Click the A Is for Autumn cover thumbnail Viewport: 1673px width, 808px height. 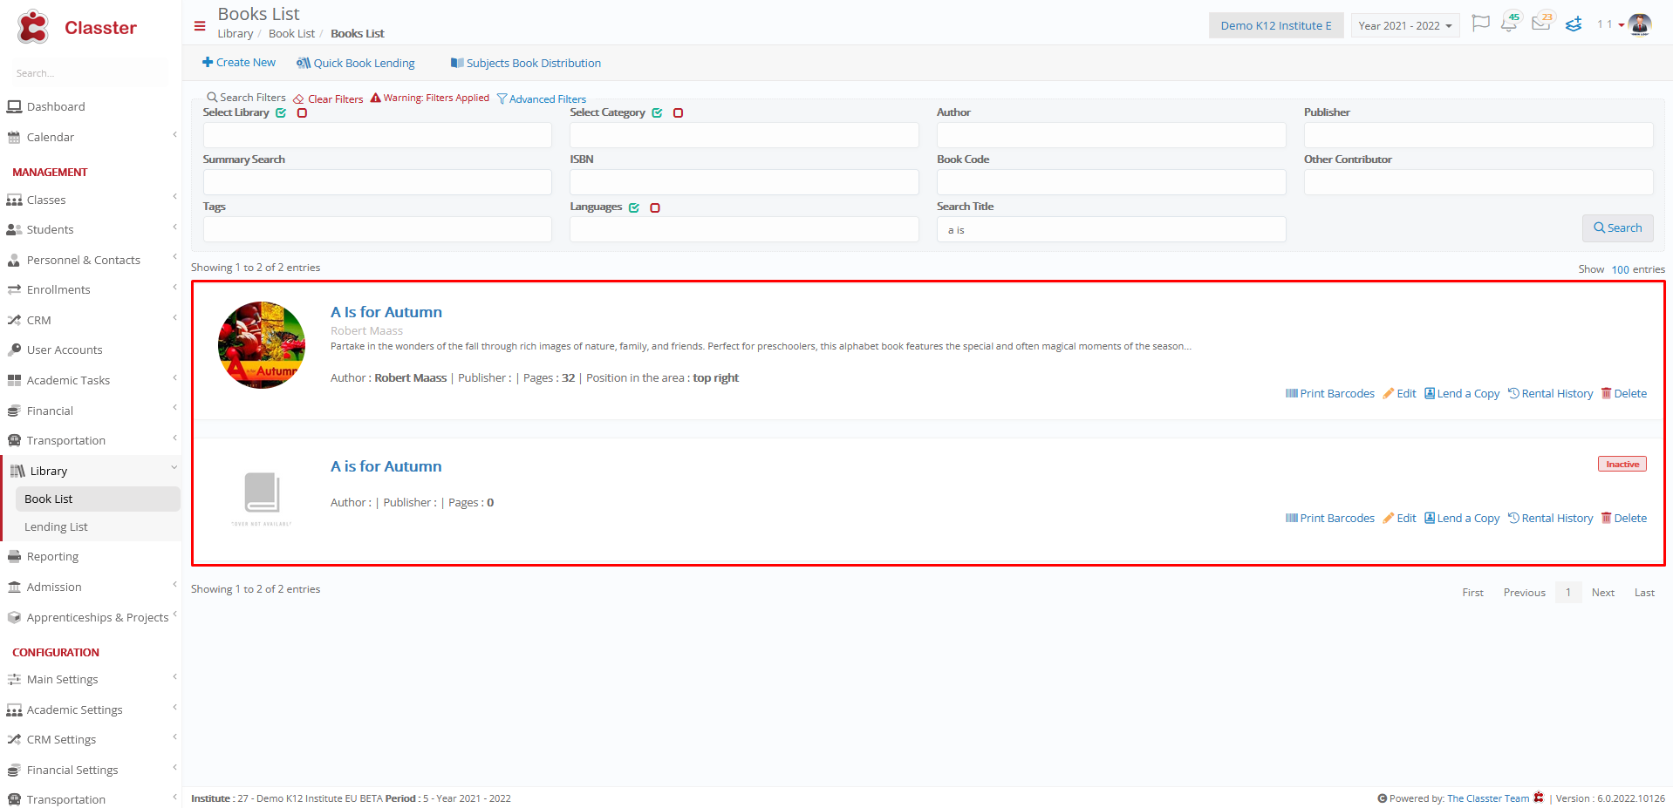point(262,345)
